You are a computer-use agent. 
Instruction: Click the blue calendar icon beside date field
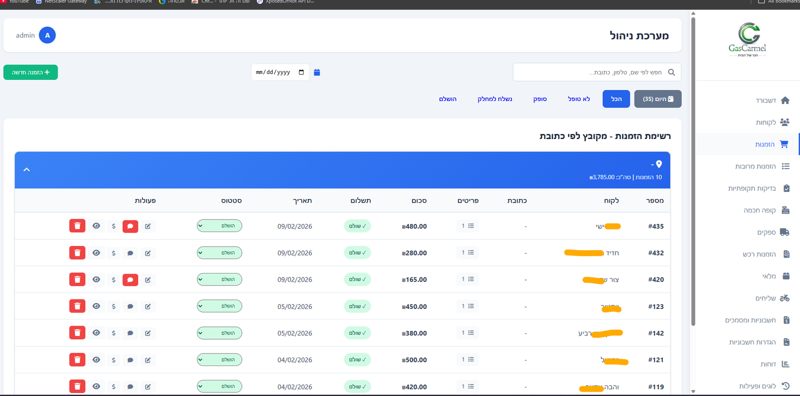(317, 72)
